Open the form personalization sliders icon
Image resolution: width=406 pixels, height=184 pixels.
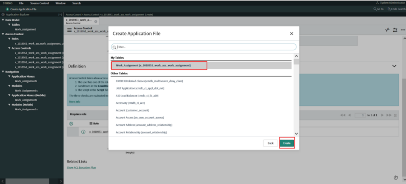395,30
